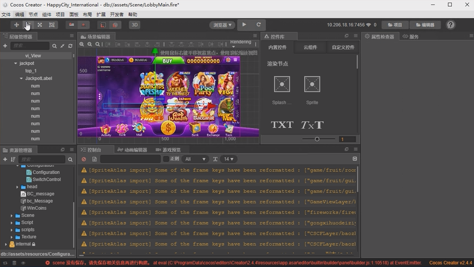This screenshot has width=474, height=267.
Task: Open the 项目 folder button
Action: click(x=395, y=25)
